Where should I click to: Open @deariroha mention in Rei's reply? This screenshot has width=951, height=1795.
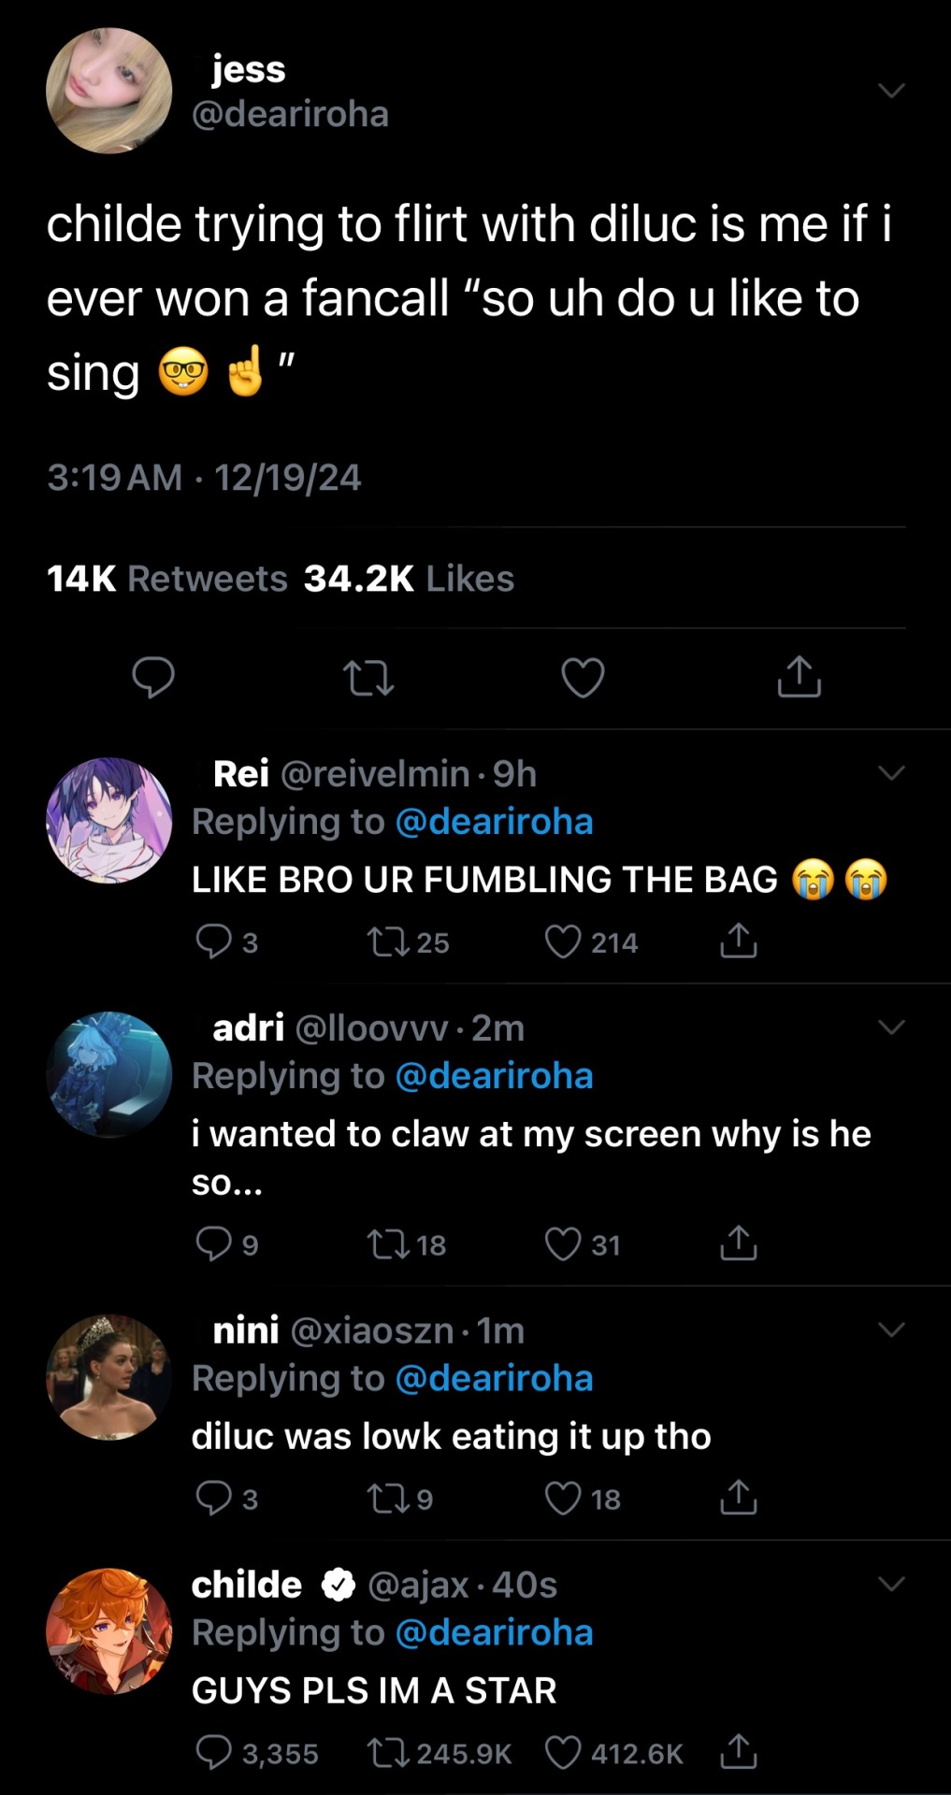point(494,822)
